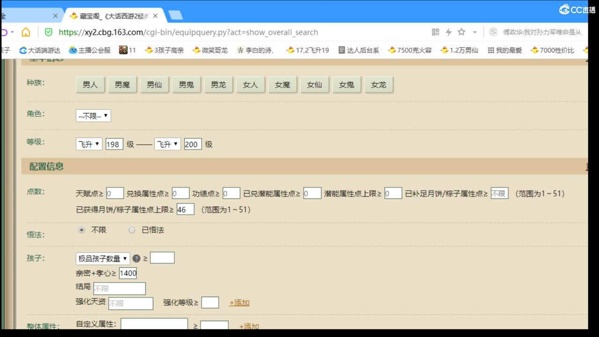
Task: Open the 7000性价比 bookmark
Action: (x=553, y=50)
